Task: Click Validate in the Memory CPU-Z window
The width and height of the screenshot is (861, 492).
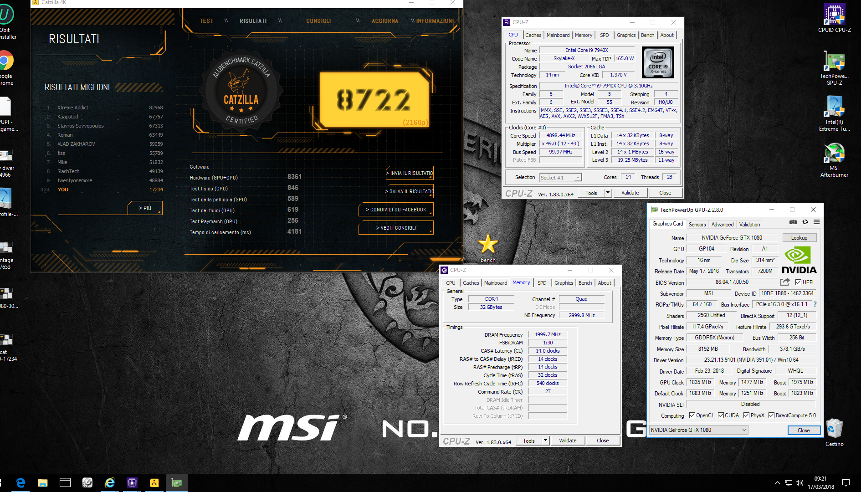Action: coord(568,441)
